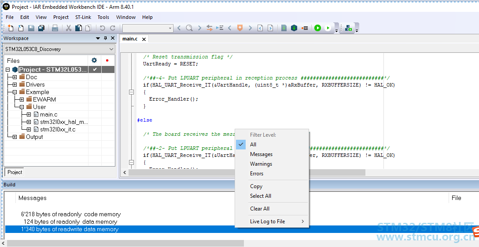Open the Project menu

click(61, 17)
